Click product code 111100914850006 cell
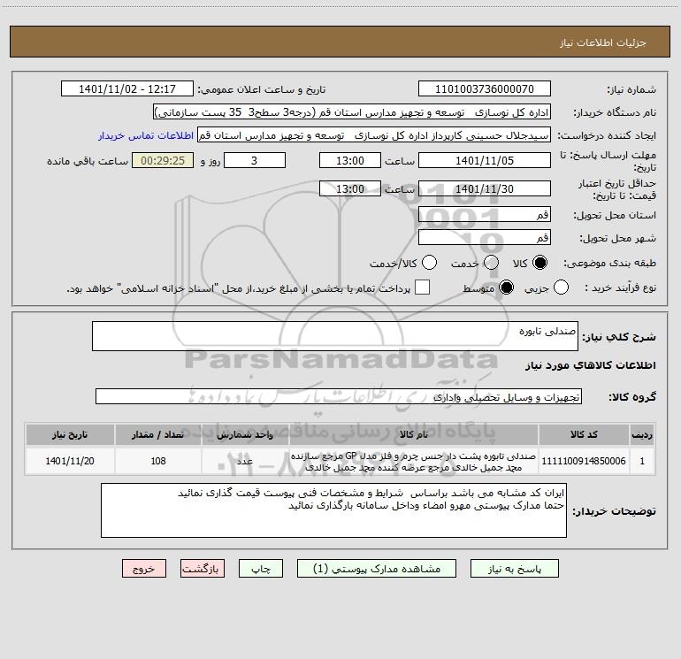The width and height of the screenshot is (681, 659). pos(584,461)
